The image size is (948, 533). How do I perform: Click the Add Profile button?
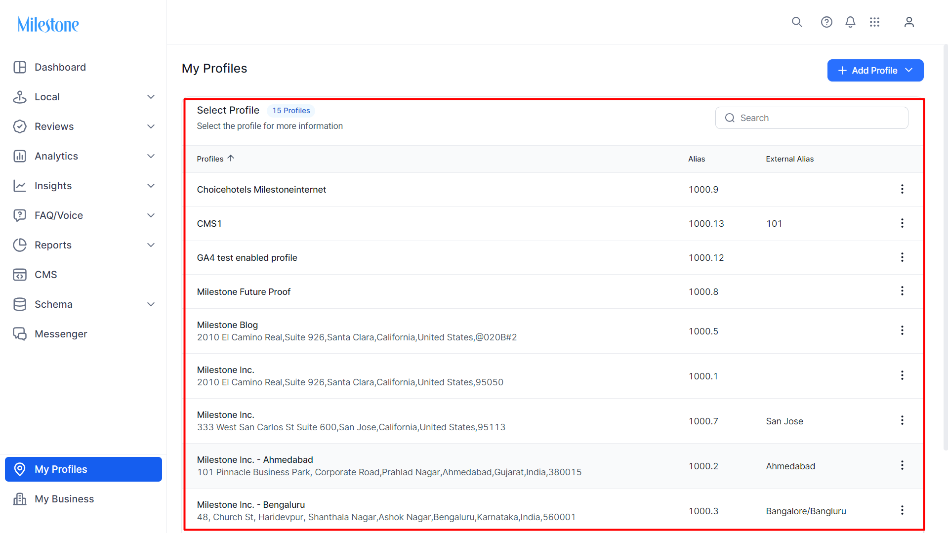tap(875, 71)
